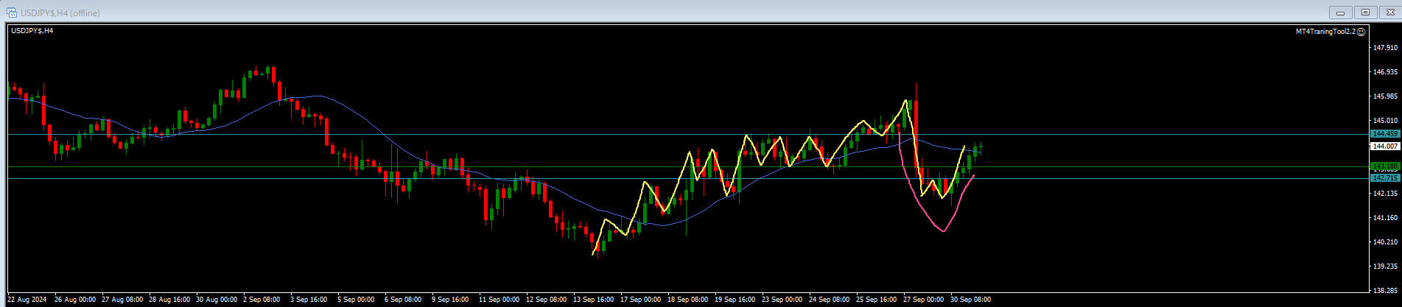Click the MT4TraningTool2.2 expert label
This screenshot has width=1402, height=307.
(1325, 32)
